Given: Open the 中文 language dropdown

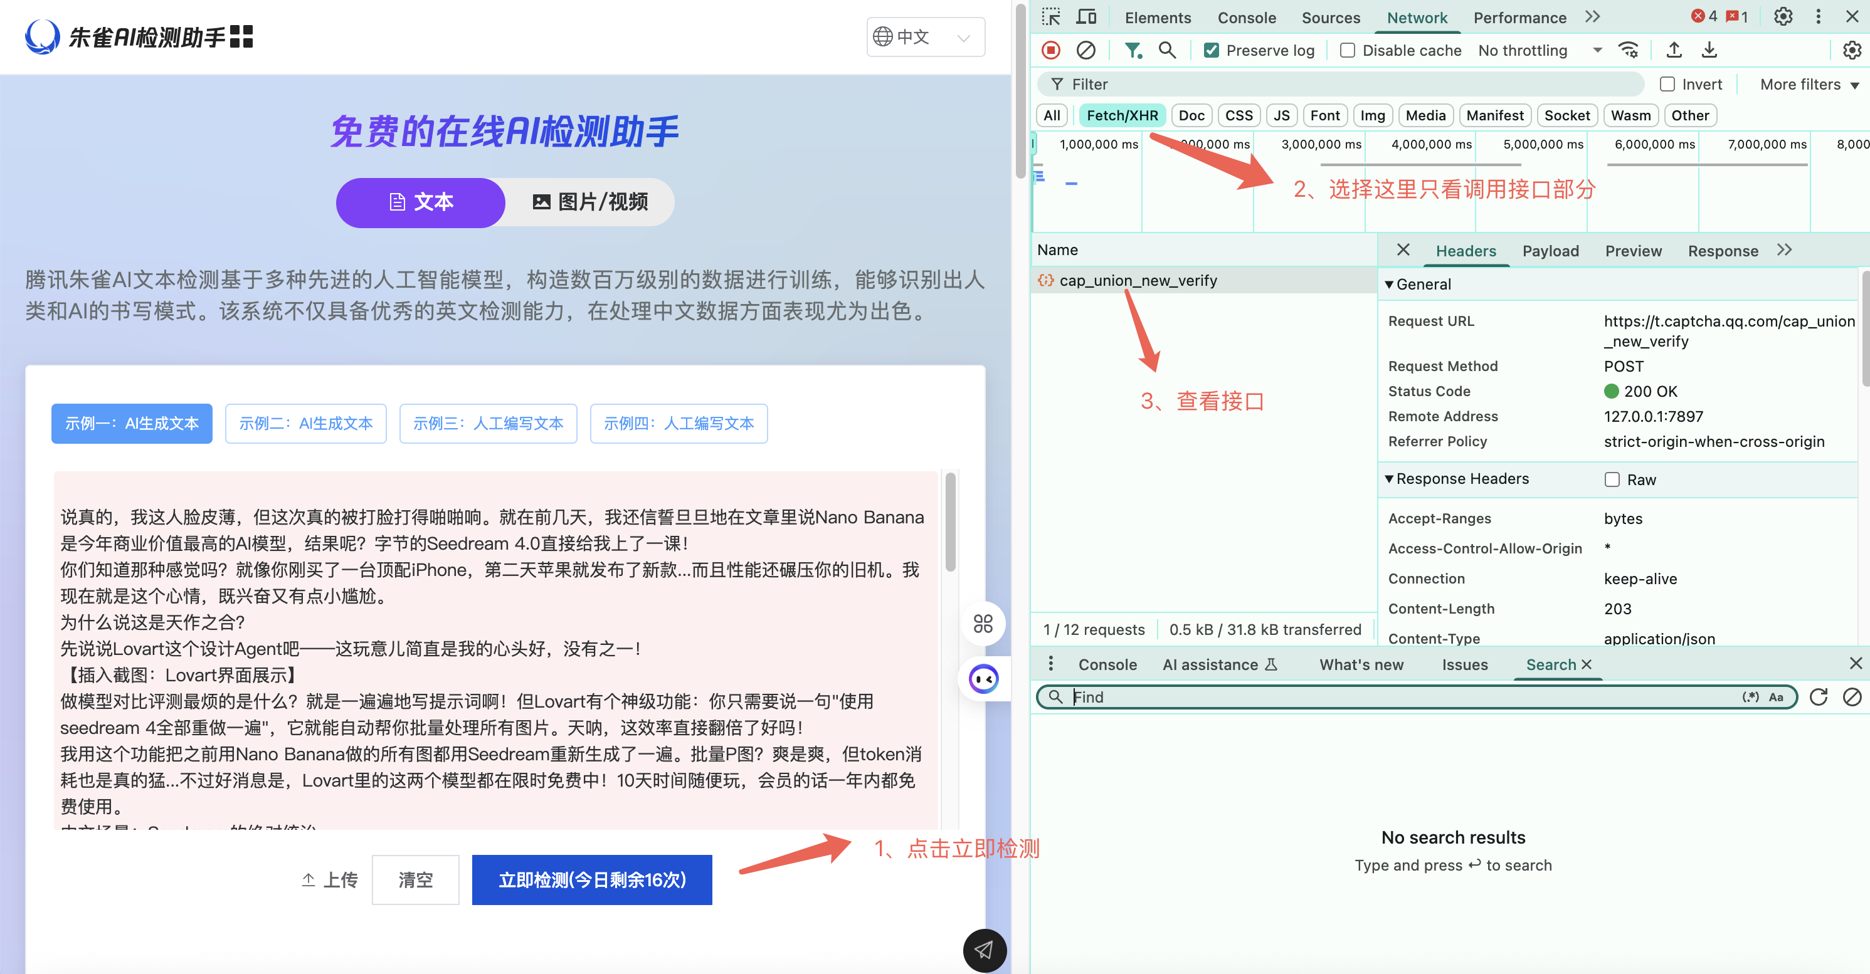Looking at the screenshot, I should 925,37.
